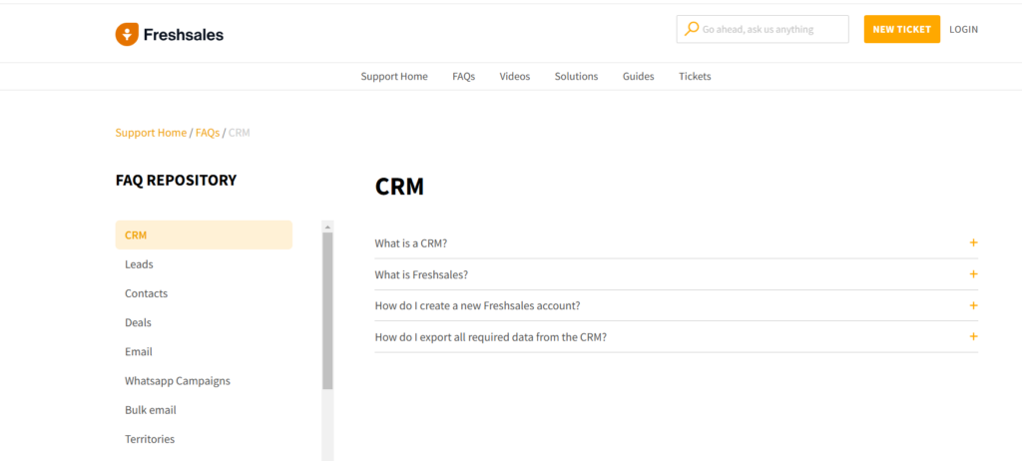Screen dimensions: 1022x461
Task: Click the Freshsales logo icon
Action: click(127, 35)
